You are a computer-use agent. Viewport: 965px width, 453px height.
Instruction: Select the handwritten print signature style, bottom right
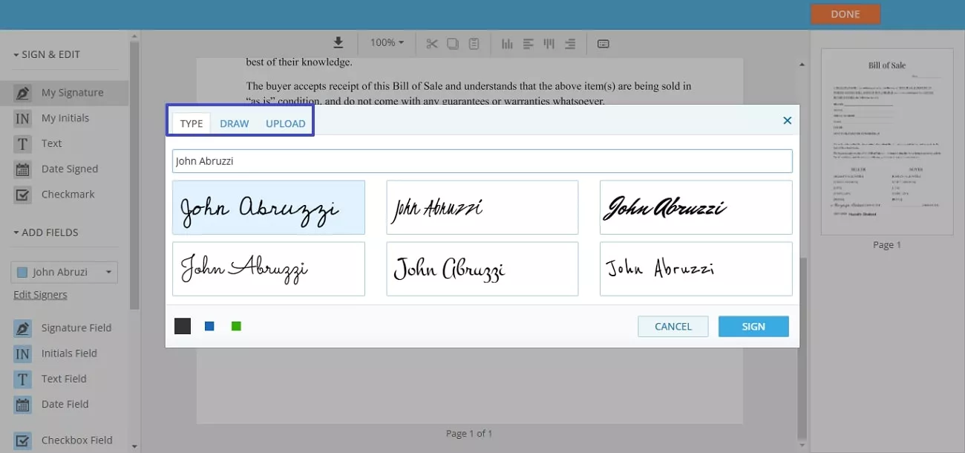pos(696,269)
